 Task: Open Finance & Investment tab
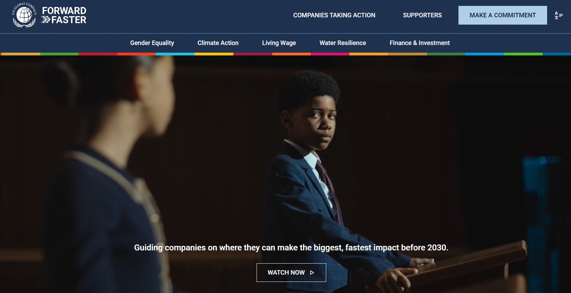pyautogui.click(x=419, y=43)
